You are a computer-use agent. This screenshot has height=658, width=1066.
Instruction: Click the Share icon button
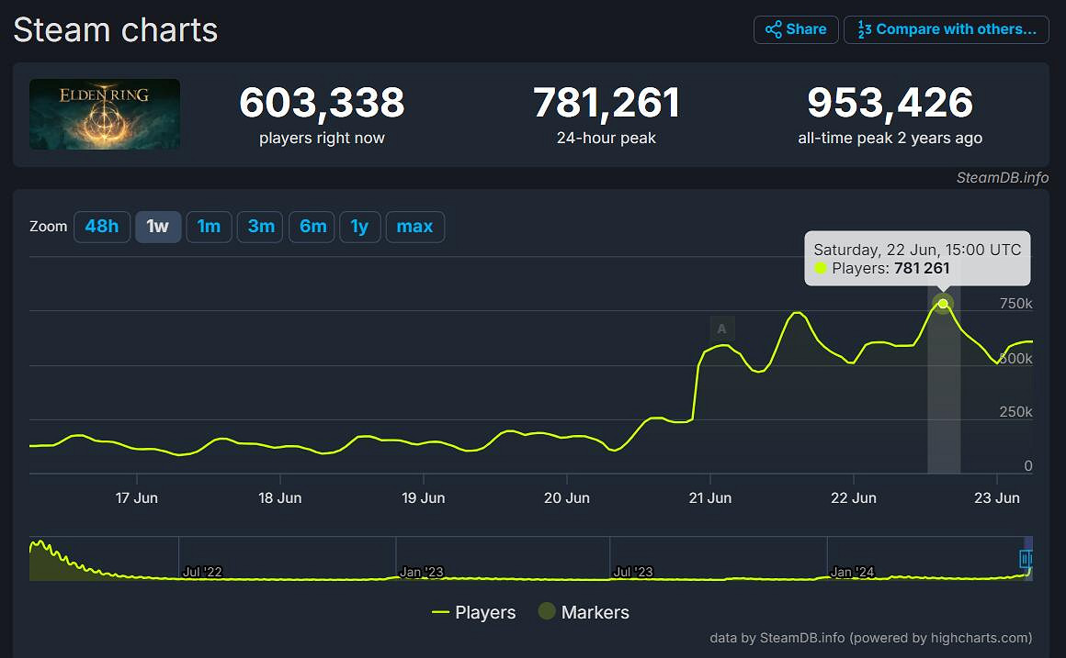point(796,29)
